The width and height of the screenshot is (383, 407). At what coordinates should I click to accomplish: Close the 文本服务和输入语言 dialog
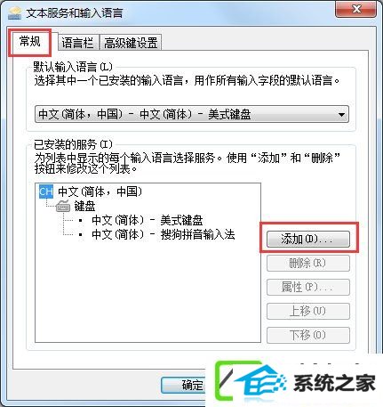[355, 10]
